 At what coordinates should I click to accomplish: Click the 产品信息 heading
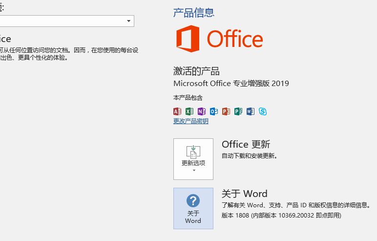point(194,13)
